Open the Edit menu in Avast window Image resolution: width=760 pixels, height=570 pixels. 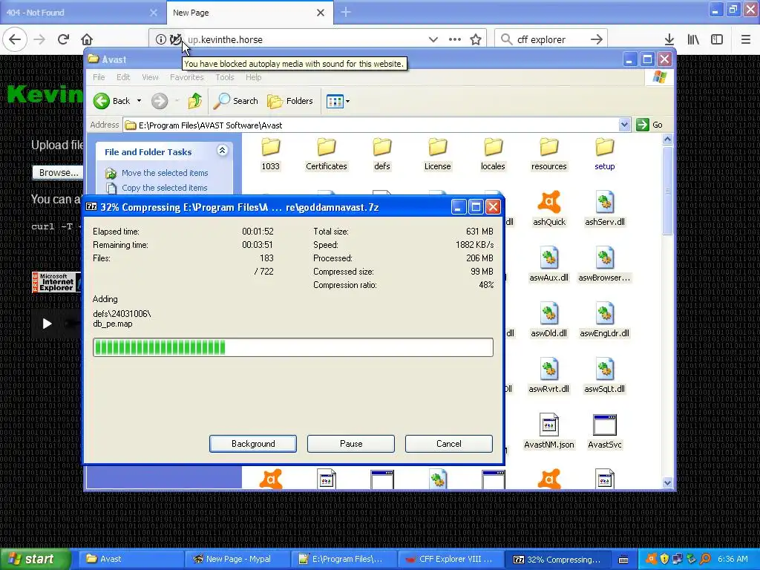pos(123,77)
